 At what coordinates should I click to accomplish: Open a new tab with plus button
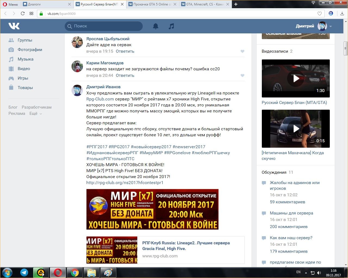tap(236, 4)
